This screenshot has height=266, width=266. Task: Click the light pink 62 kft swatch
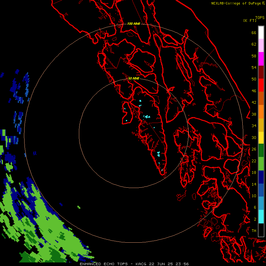[x=261, y=46]
